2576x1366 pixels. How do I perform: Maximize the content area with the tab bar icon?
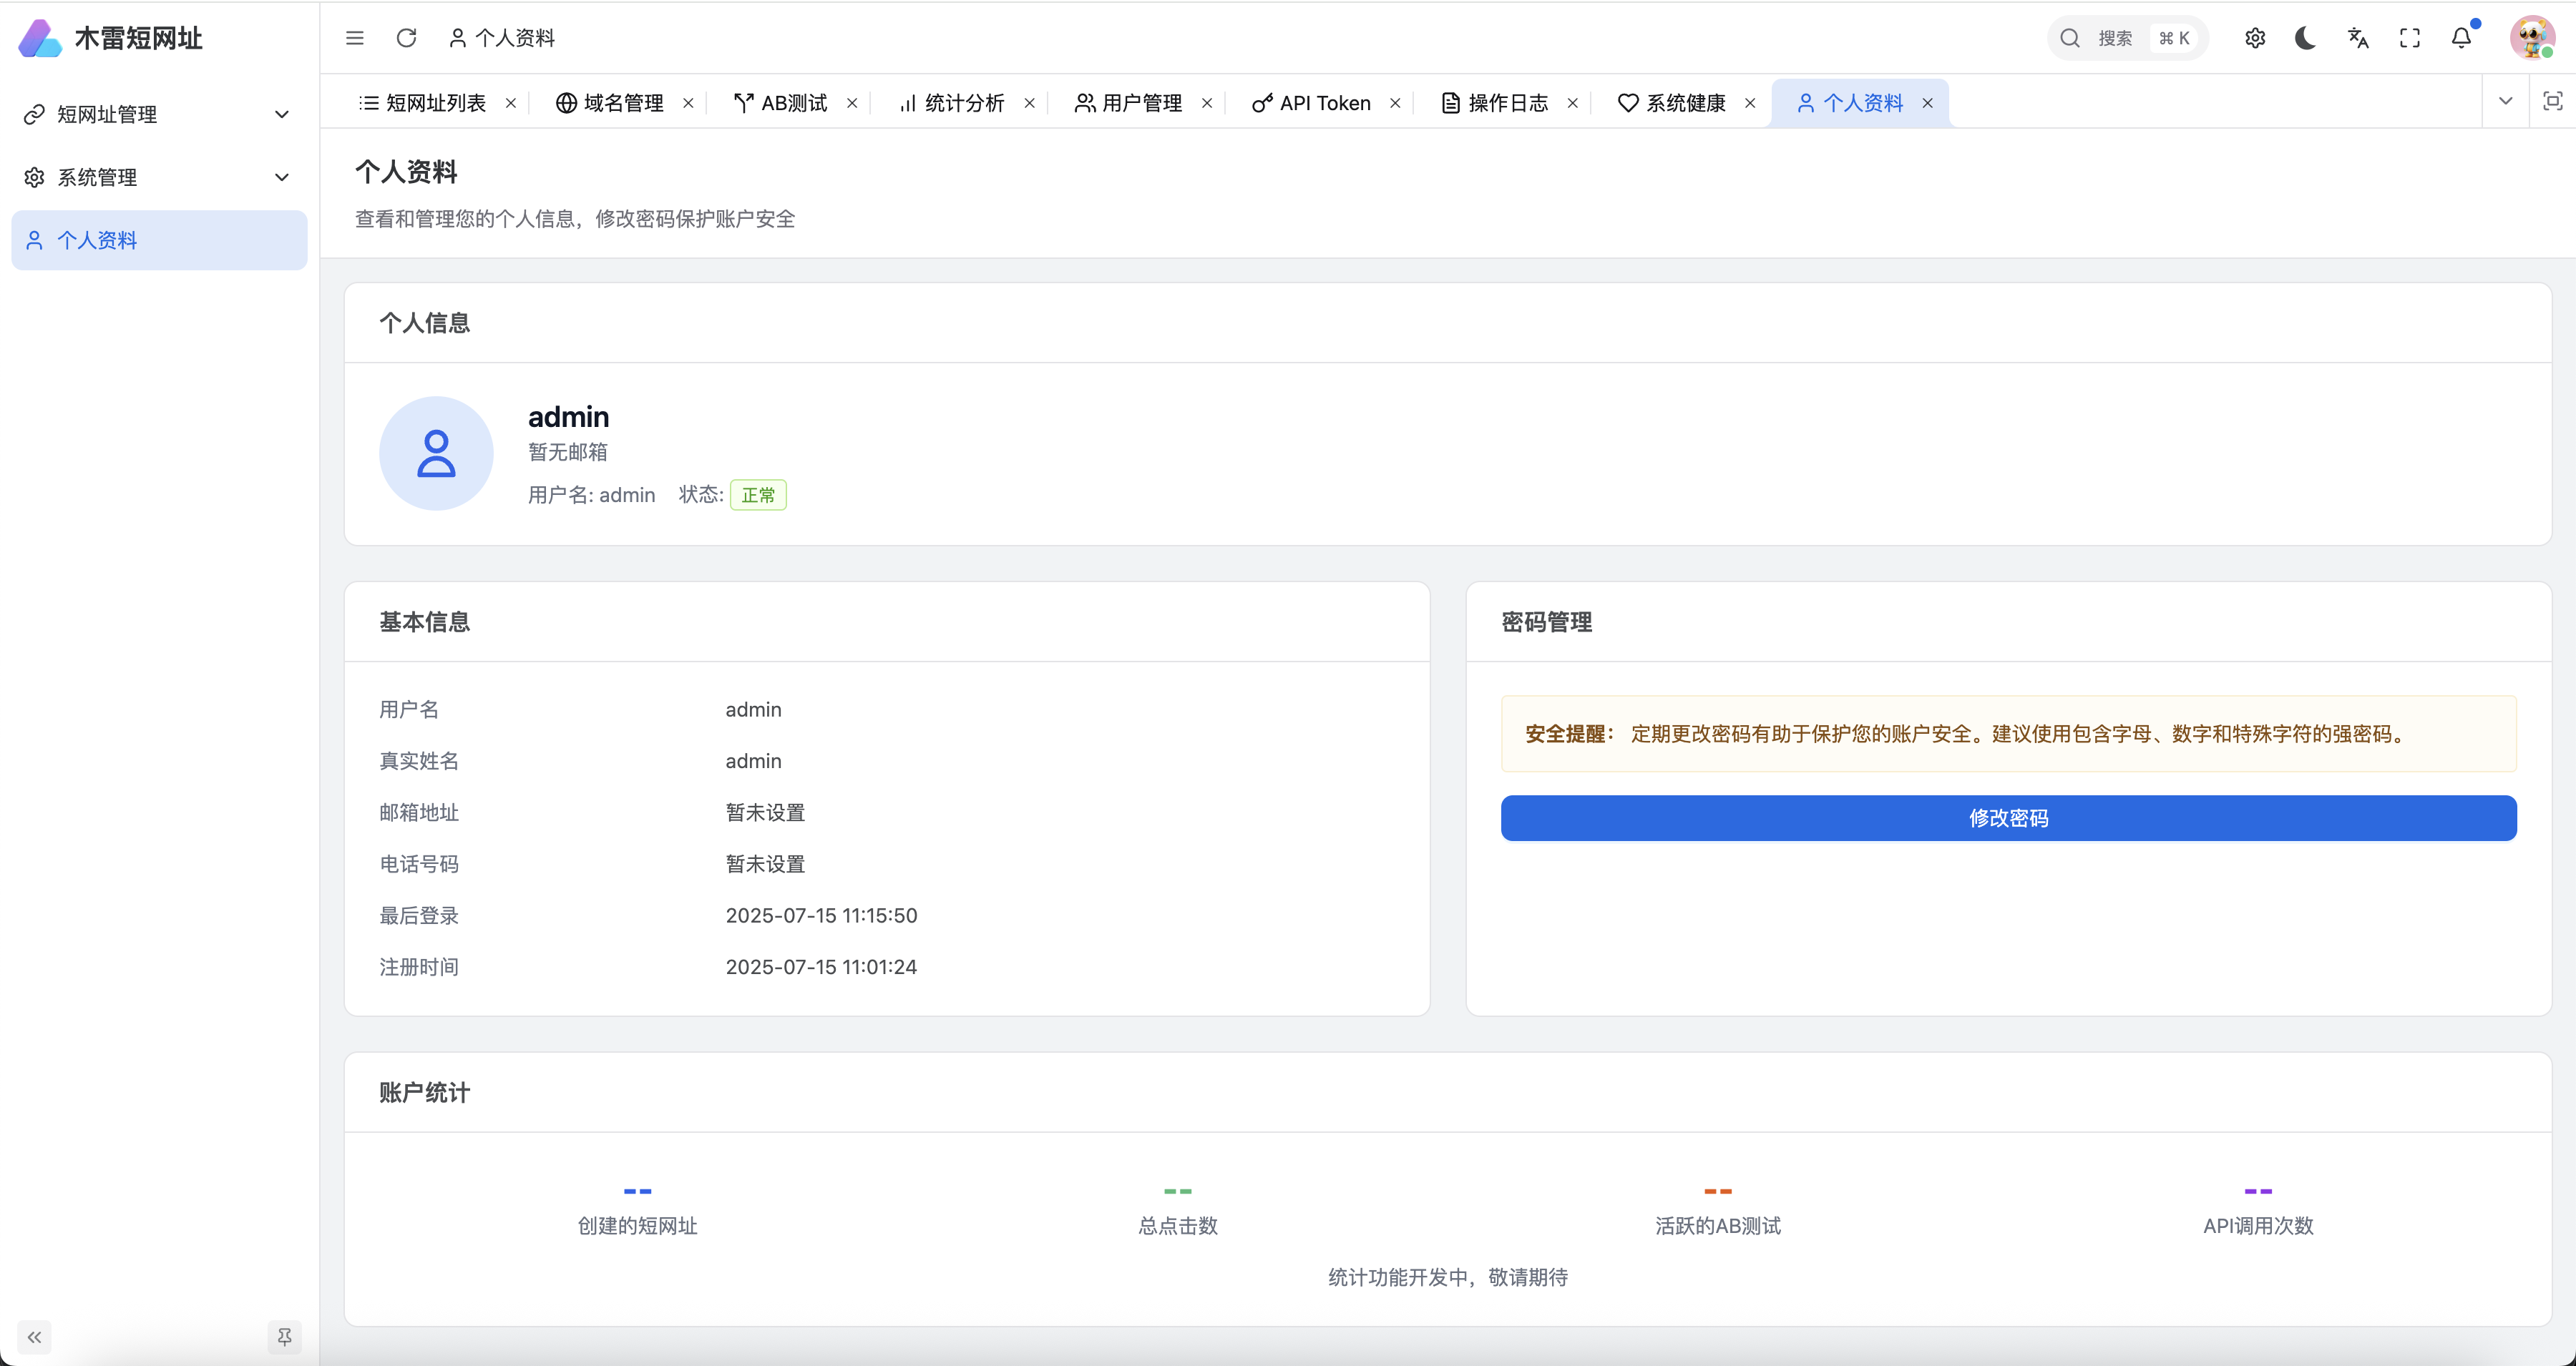tap(2552, 101)
